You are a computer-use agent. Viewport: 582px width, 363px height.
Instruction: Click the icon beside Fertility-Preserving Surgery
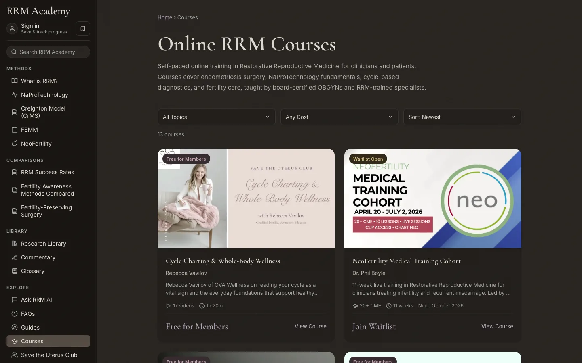click(x=15, y=211)
